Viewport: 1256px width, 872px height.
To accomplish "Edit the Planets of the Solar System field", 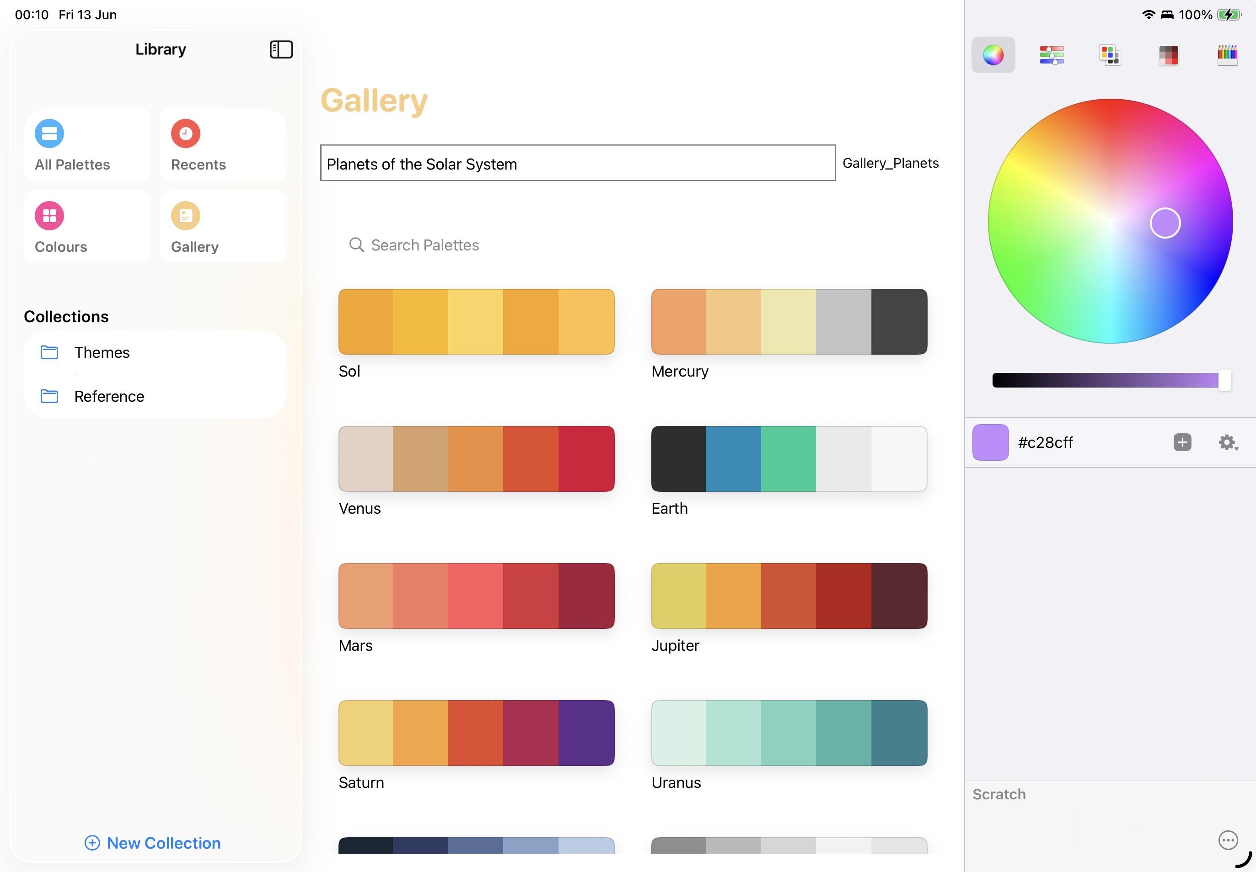I will pos(578,163).
